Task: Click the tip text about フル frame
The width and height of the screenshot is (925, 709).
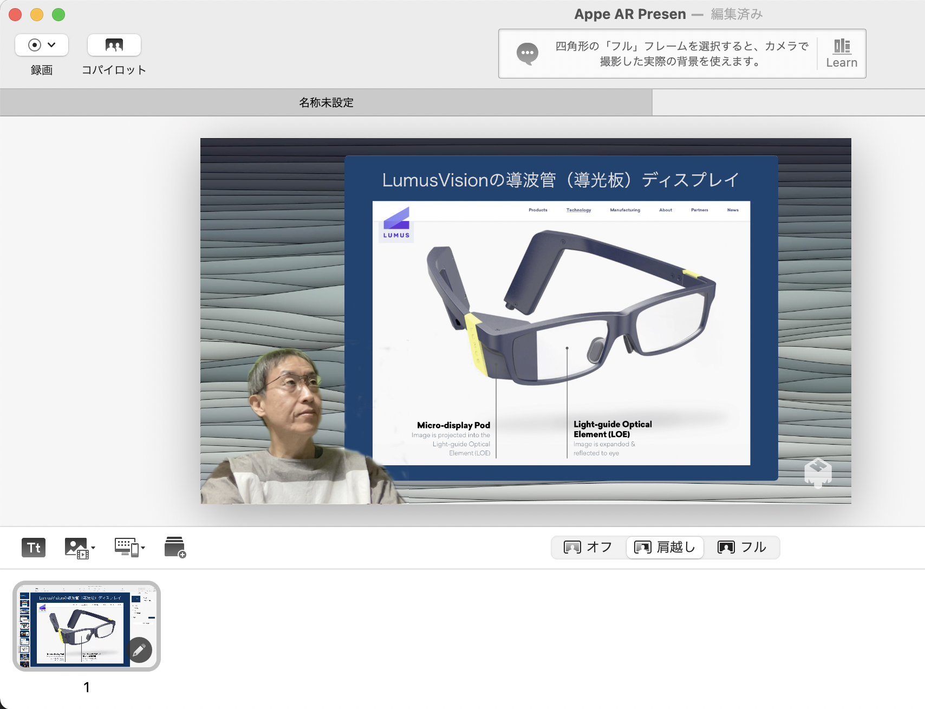Action: pyautogui.click(x=682, y=54)
